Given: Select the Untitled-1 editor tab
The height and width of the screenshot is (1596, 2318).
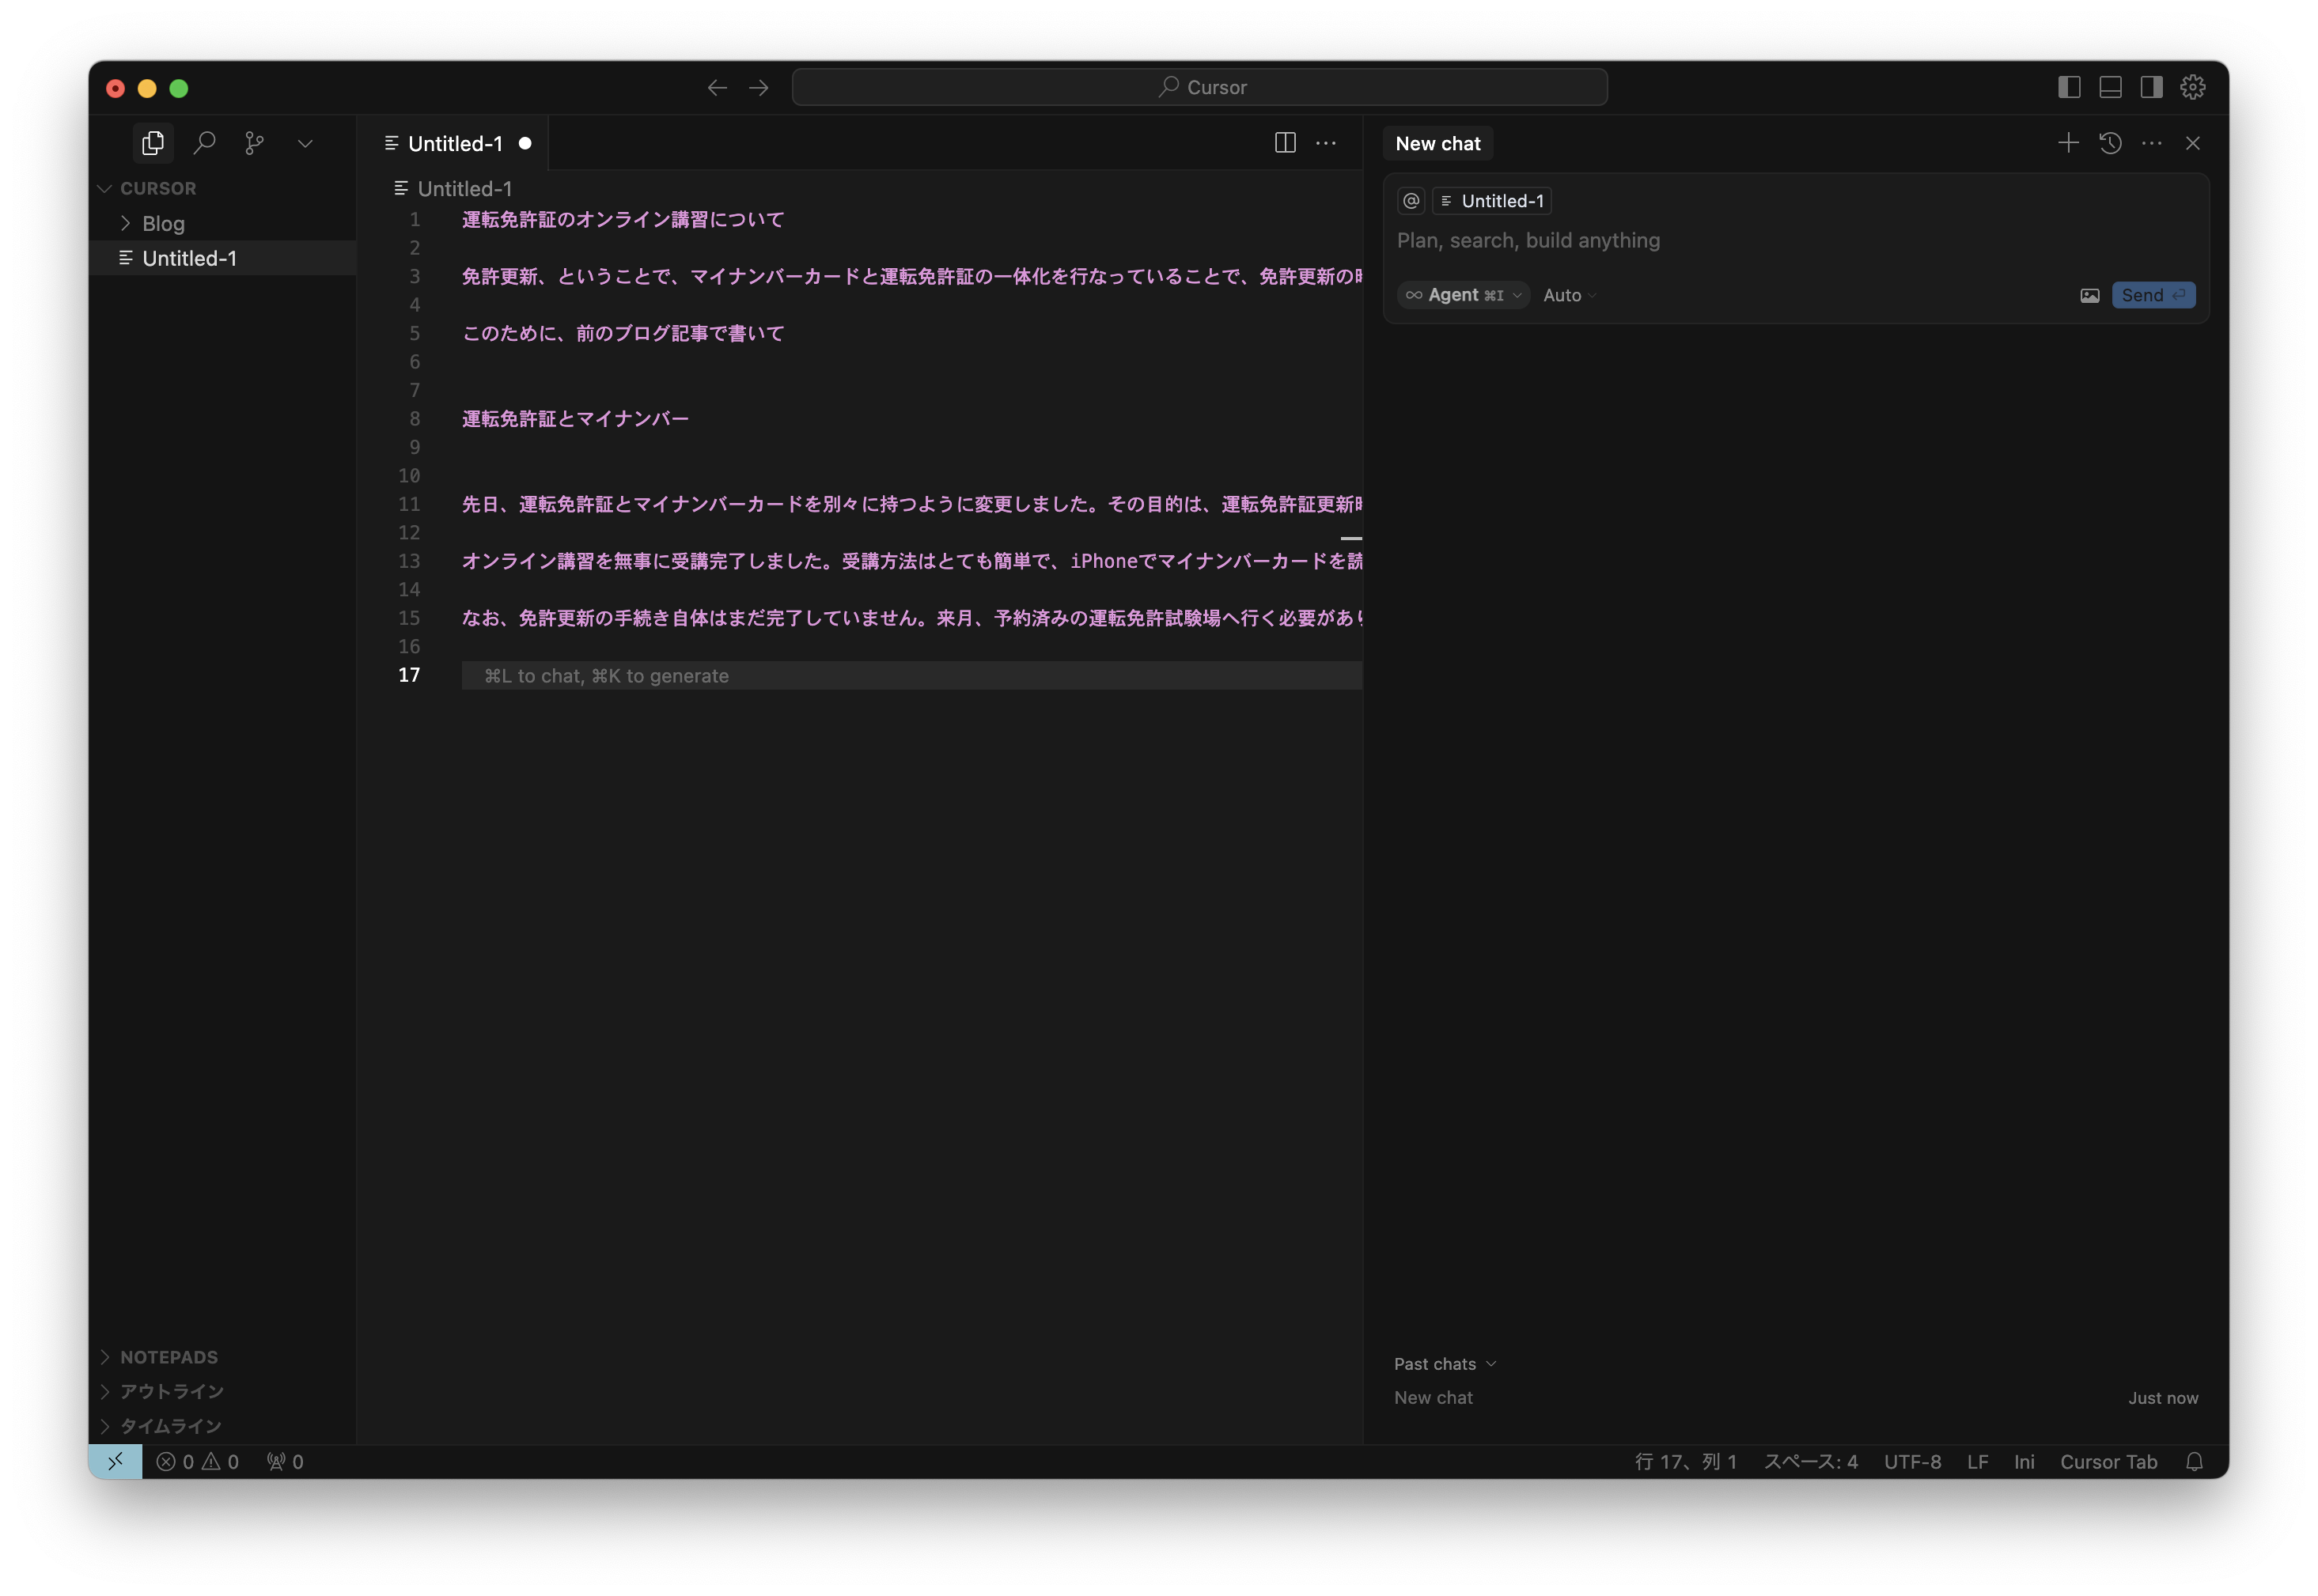Looking at the screenshot, I should [456, 143].
